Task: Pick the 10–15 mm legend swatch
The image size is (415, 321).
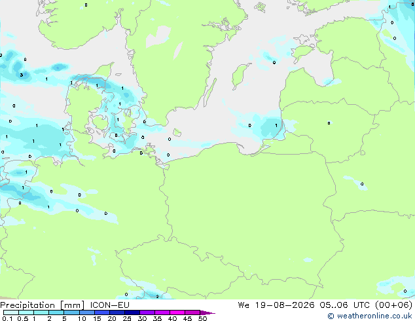Action: (x=87, y=312)
